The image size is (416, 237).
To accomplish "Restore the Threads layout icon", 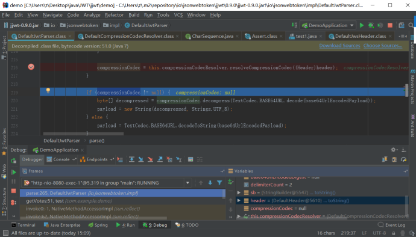I will 385,159.
